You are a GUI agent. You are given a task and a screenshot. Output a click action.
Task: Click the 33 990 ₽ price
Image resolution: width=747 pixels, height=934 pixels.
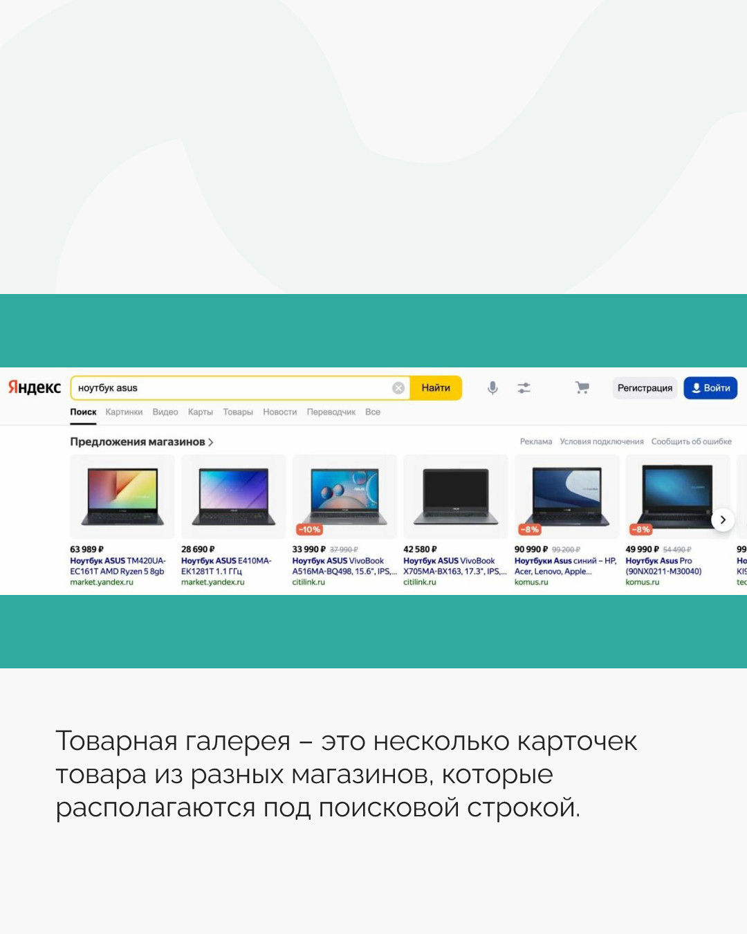click(308, 549)
